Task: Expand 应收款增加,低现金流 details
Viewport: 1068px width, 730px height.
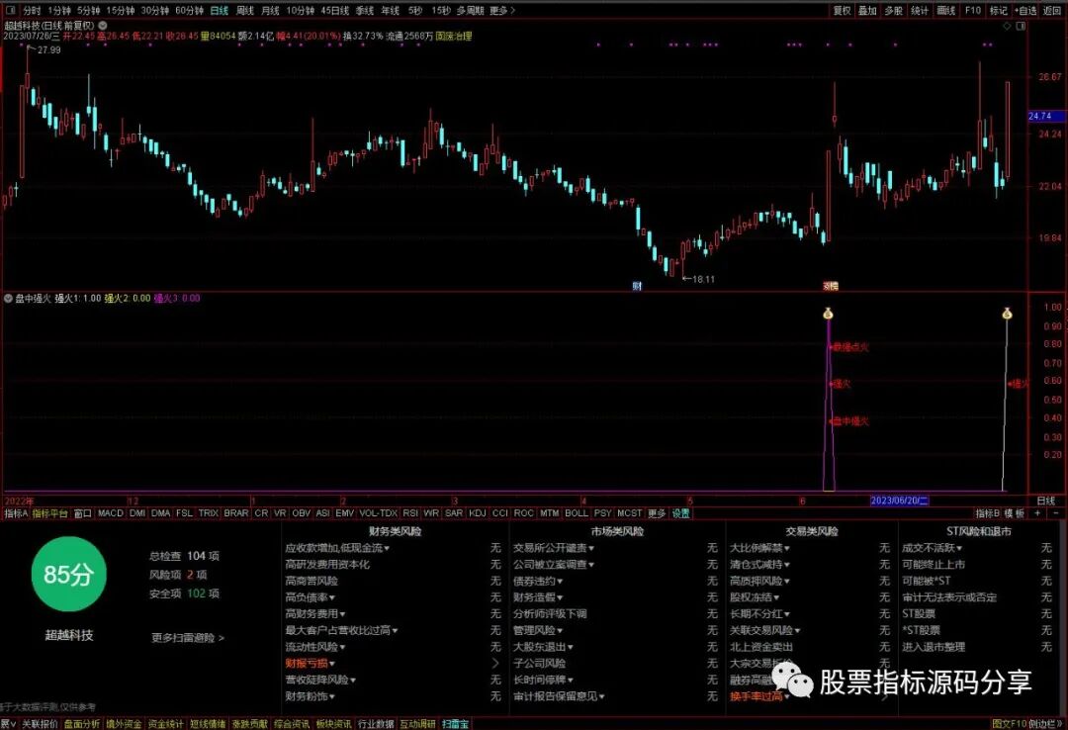Action: click(337, 547)
